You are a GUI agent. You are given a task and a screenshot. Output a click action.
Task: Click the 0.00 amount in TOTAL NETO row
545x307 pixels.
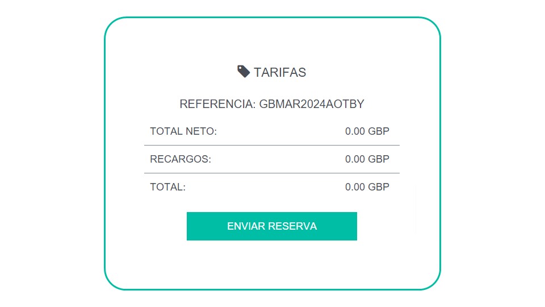[355, 131]
